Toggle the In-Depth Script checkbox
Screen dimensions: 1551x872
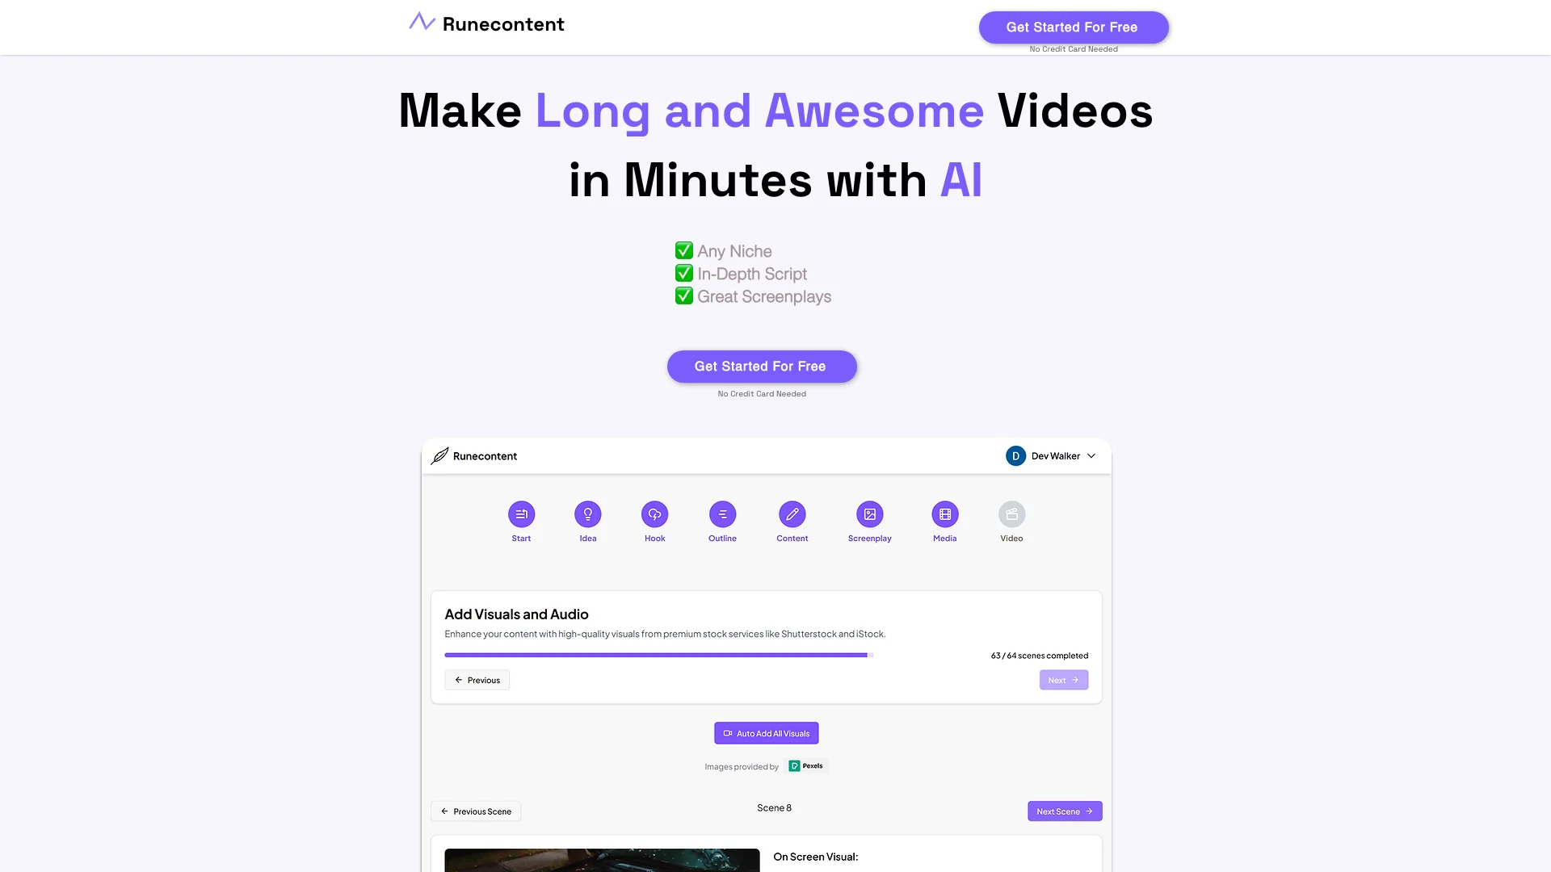(683, 274)
